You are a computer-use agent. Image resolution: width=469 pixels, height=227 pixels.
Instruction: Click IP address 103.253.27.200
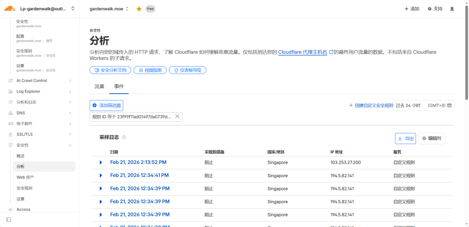tap(345, 162)
